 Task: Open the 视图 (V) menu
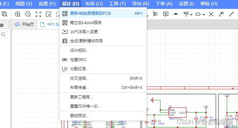point(24,4)
